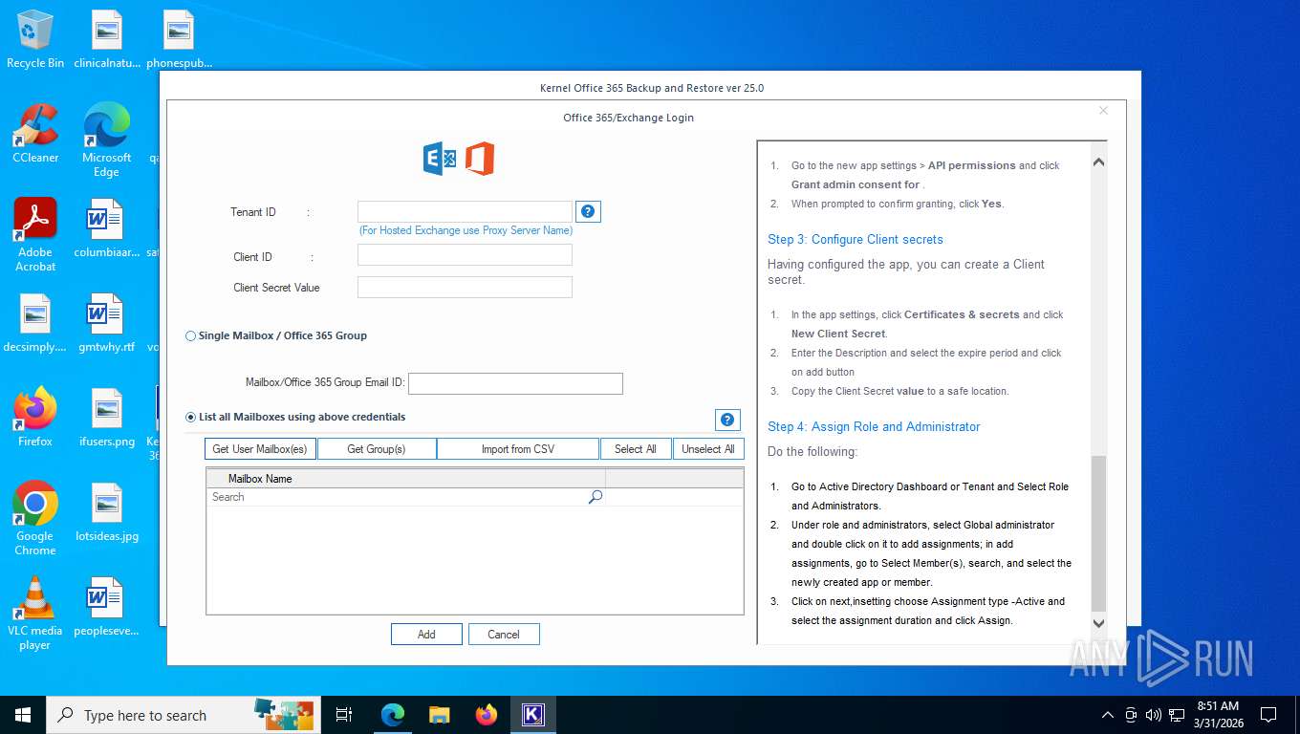The width and height of the screenshot is (1300, 734).
Task: Launch Firefox from taskbar
Action: click(487, 715)
